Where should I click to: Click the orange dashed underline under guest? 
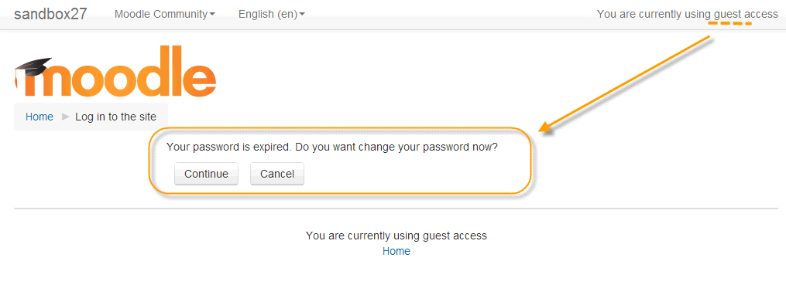click(729, 23)
